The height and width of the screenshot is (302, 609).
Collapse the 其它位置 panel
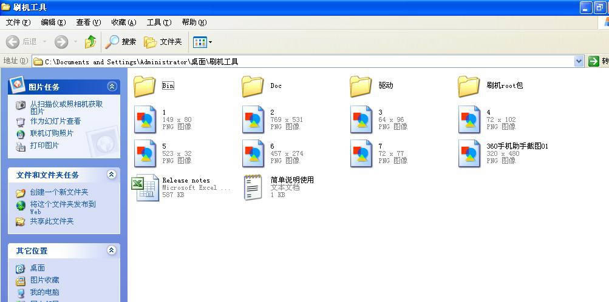point(111,250)
